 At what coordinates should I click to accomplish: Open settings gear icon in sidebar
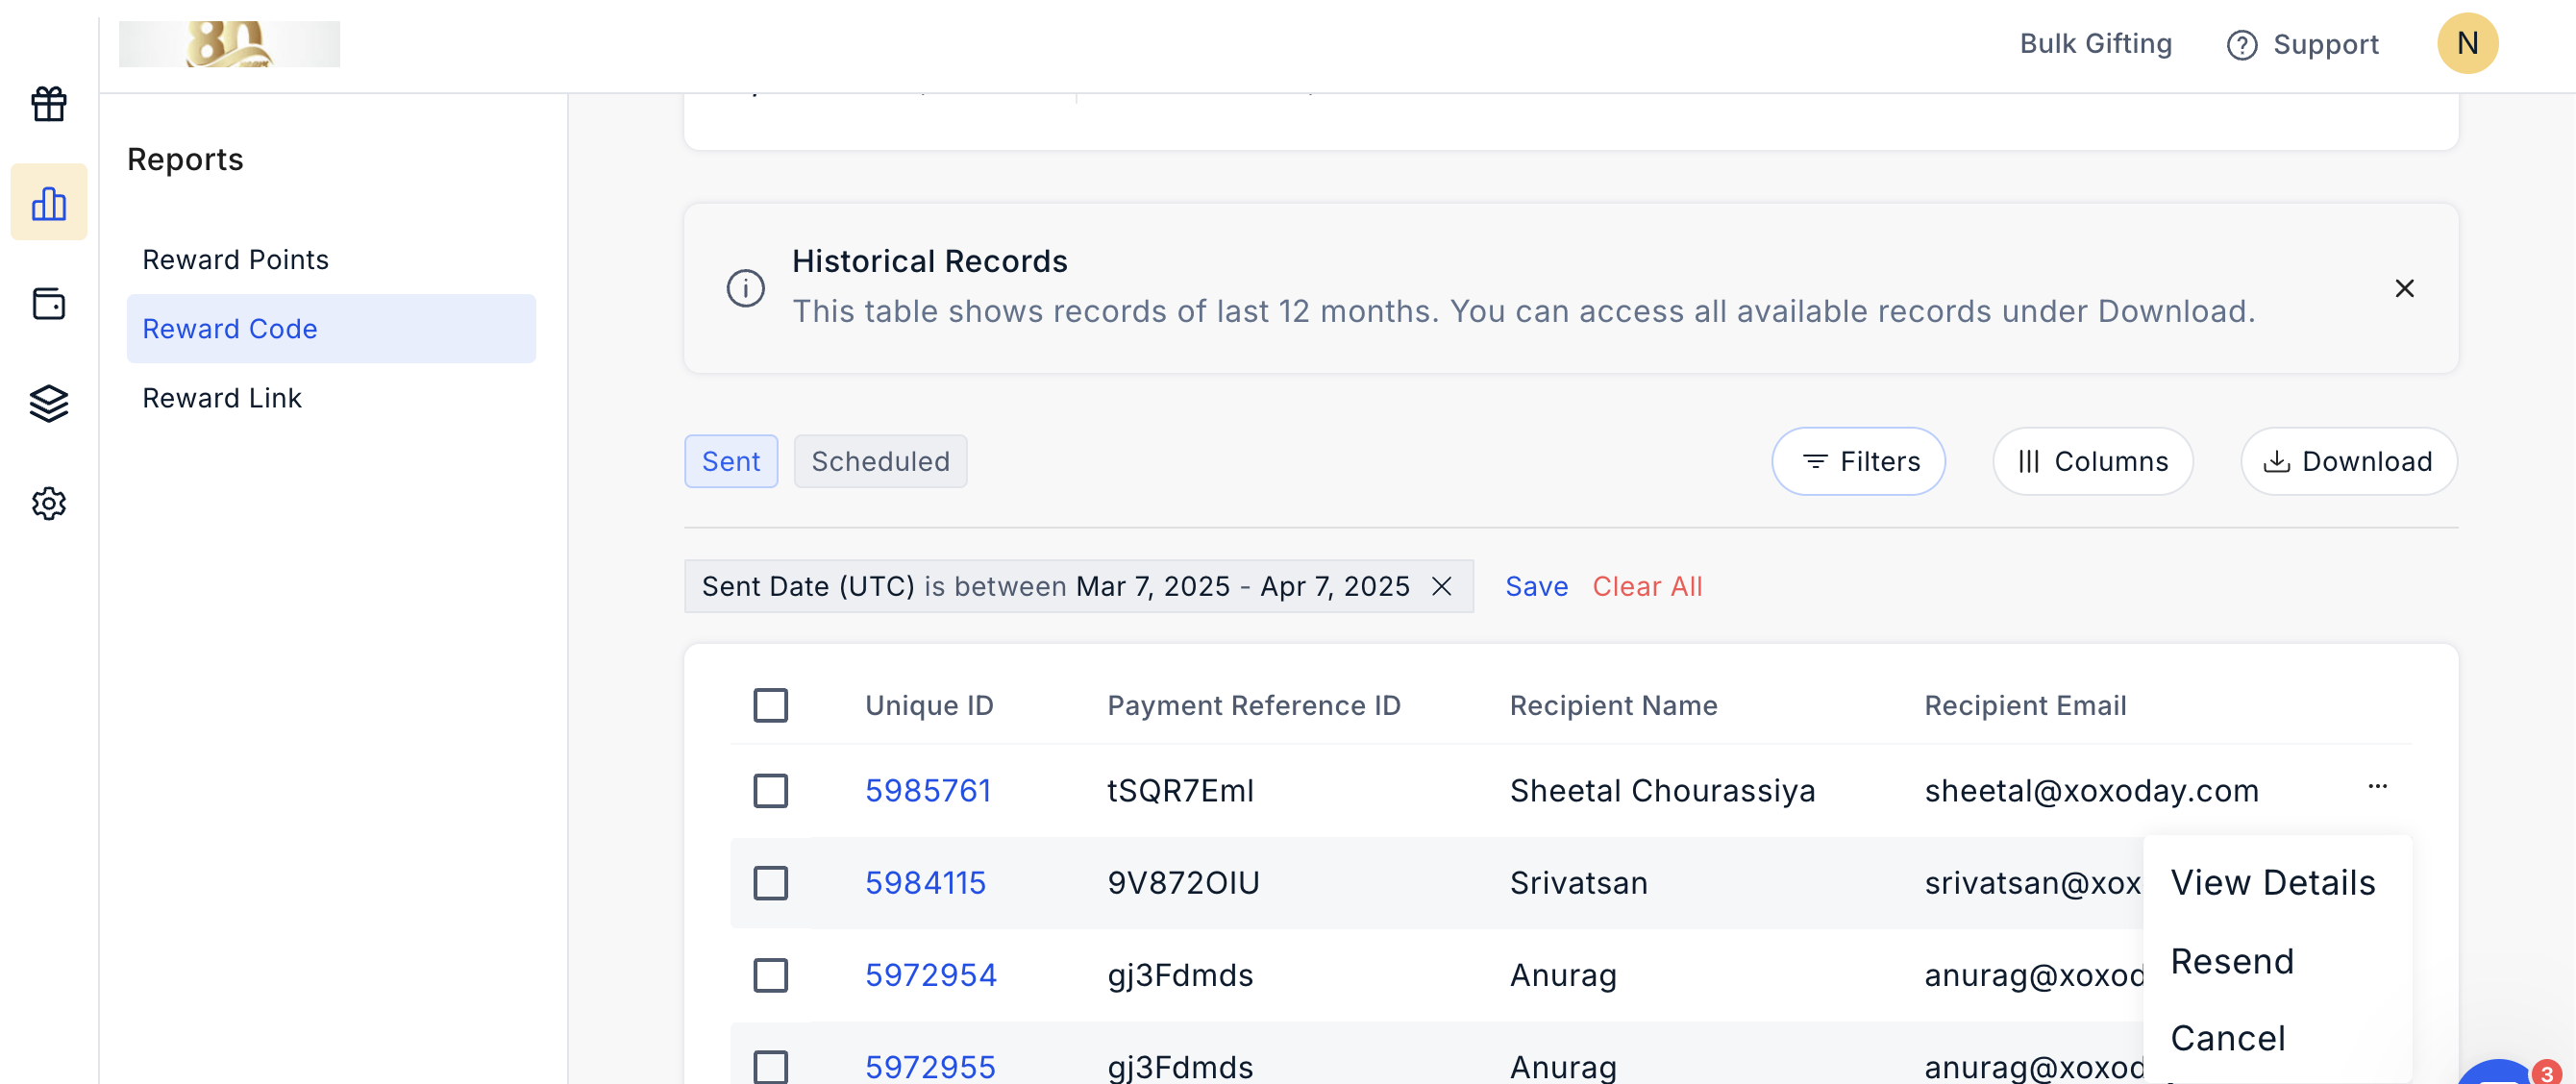[x=48, y=503]
